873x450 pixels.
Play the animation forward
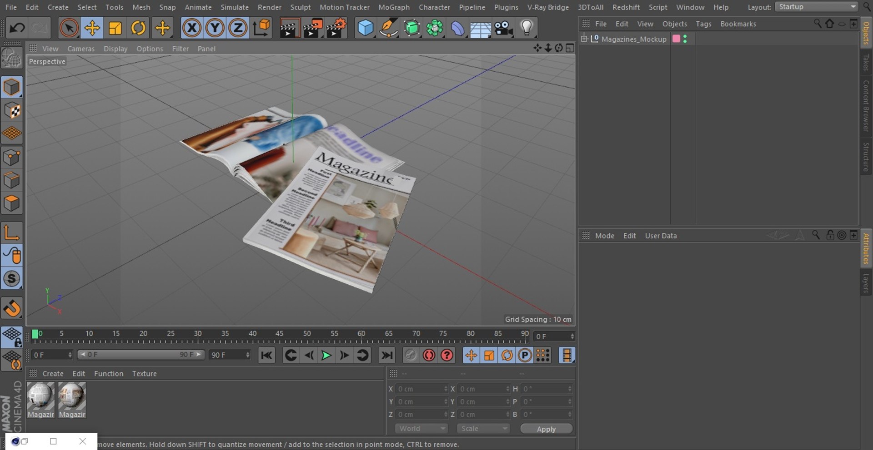[x=326, y=355]
